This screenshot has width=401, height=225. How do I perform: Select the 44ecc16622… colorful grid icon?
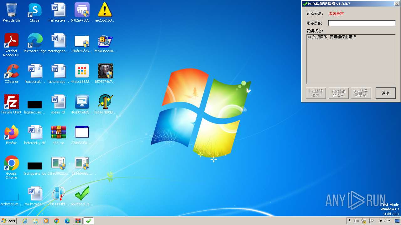pyautogui.click(x=82, y=74)
